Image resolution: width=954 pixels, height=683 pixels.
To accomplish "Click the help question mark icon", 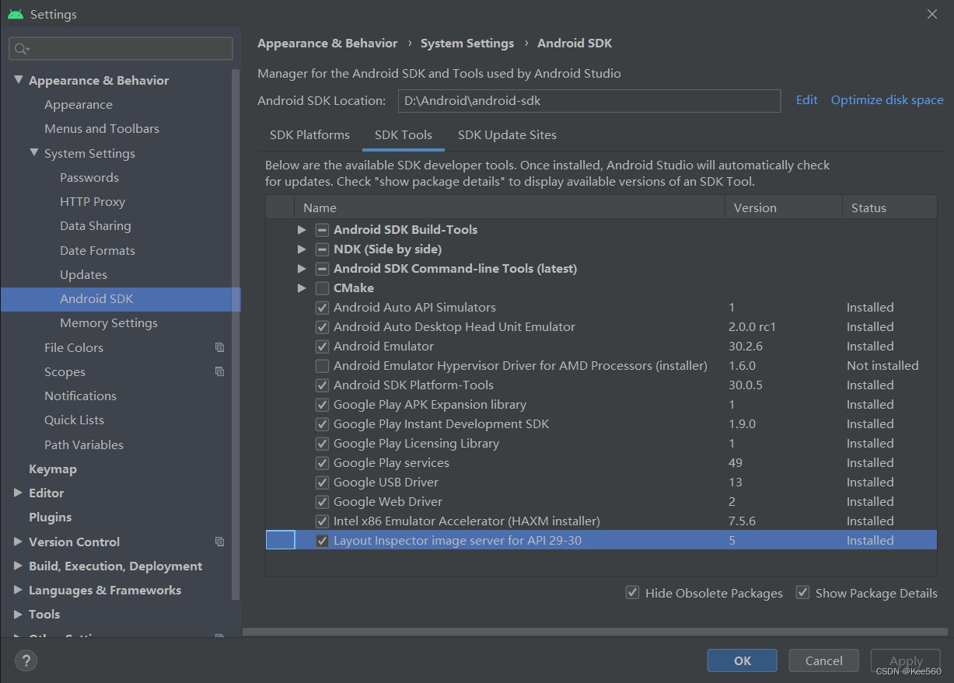I will coord(26,661).
